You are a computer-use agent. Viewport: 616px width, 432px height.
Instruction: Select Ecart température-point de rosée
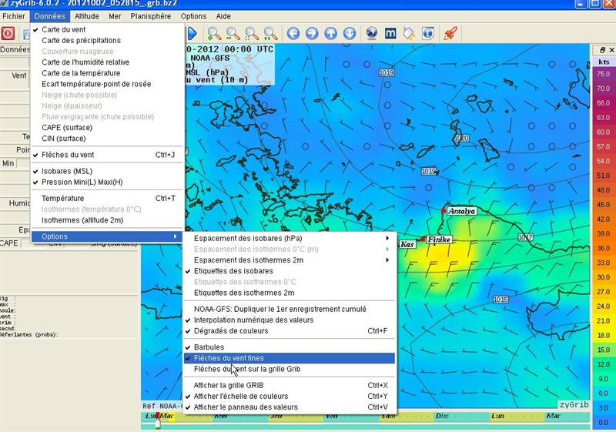tap(107, 84)
